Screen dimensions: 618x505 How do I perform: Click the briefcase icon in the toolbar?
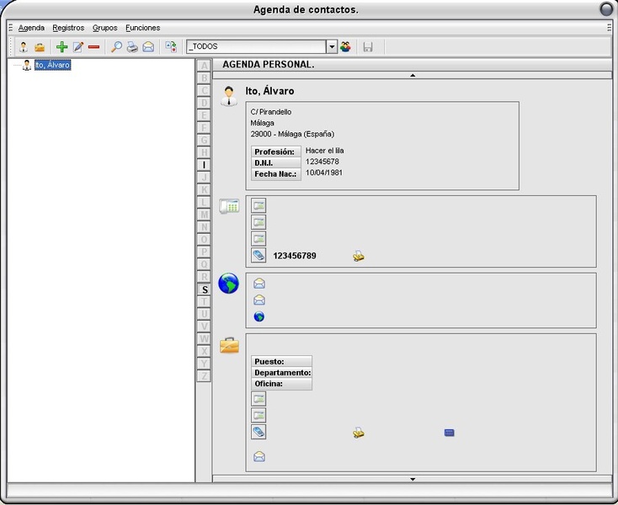point(40,47)
